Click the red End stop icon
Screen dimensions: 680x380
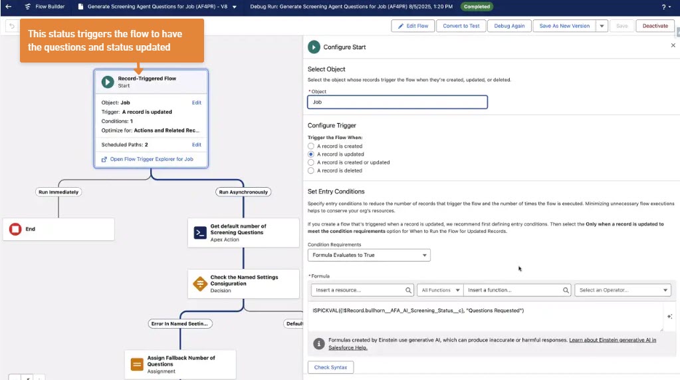tap(15, 229)
